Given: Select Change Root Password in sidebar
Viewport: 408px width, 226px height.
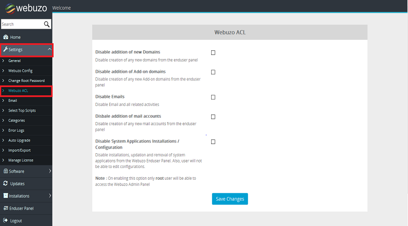Looking at the screenshot, I should [x=27, y=80].
